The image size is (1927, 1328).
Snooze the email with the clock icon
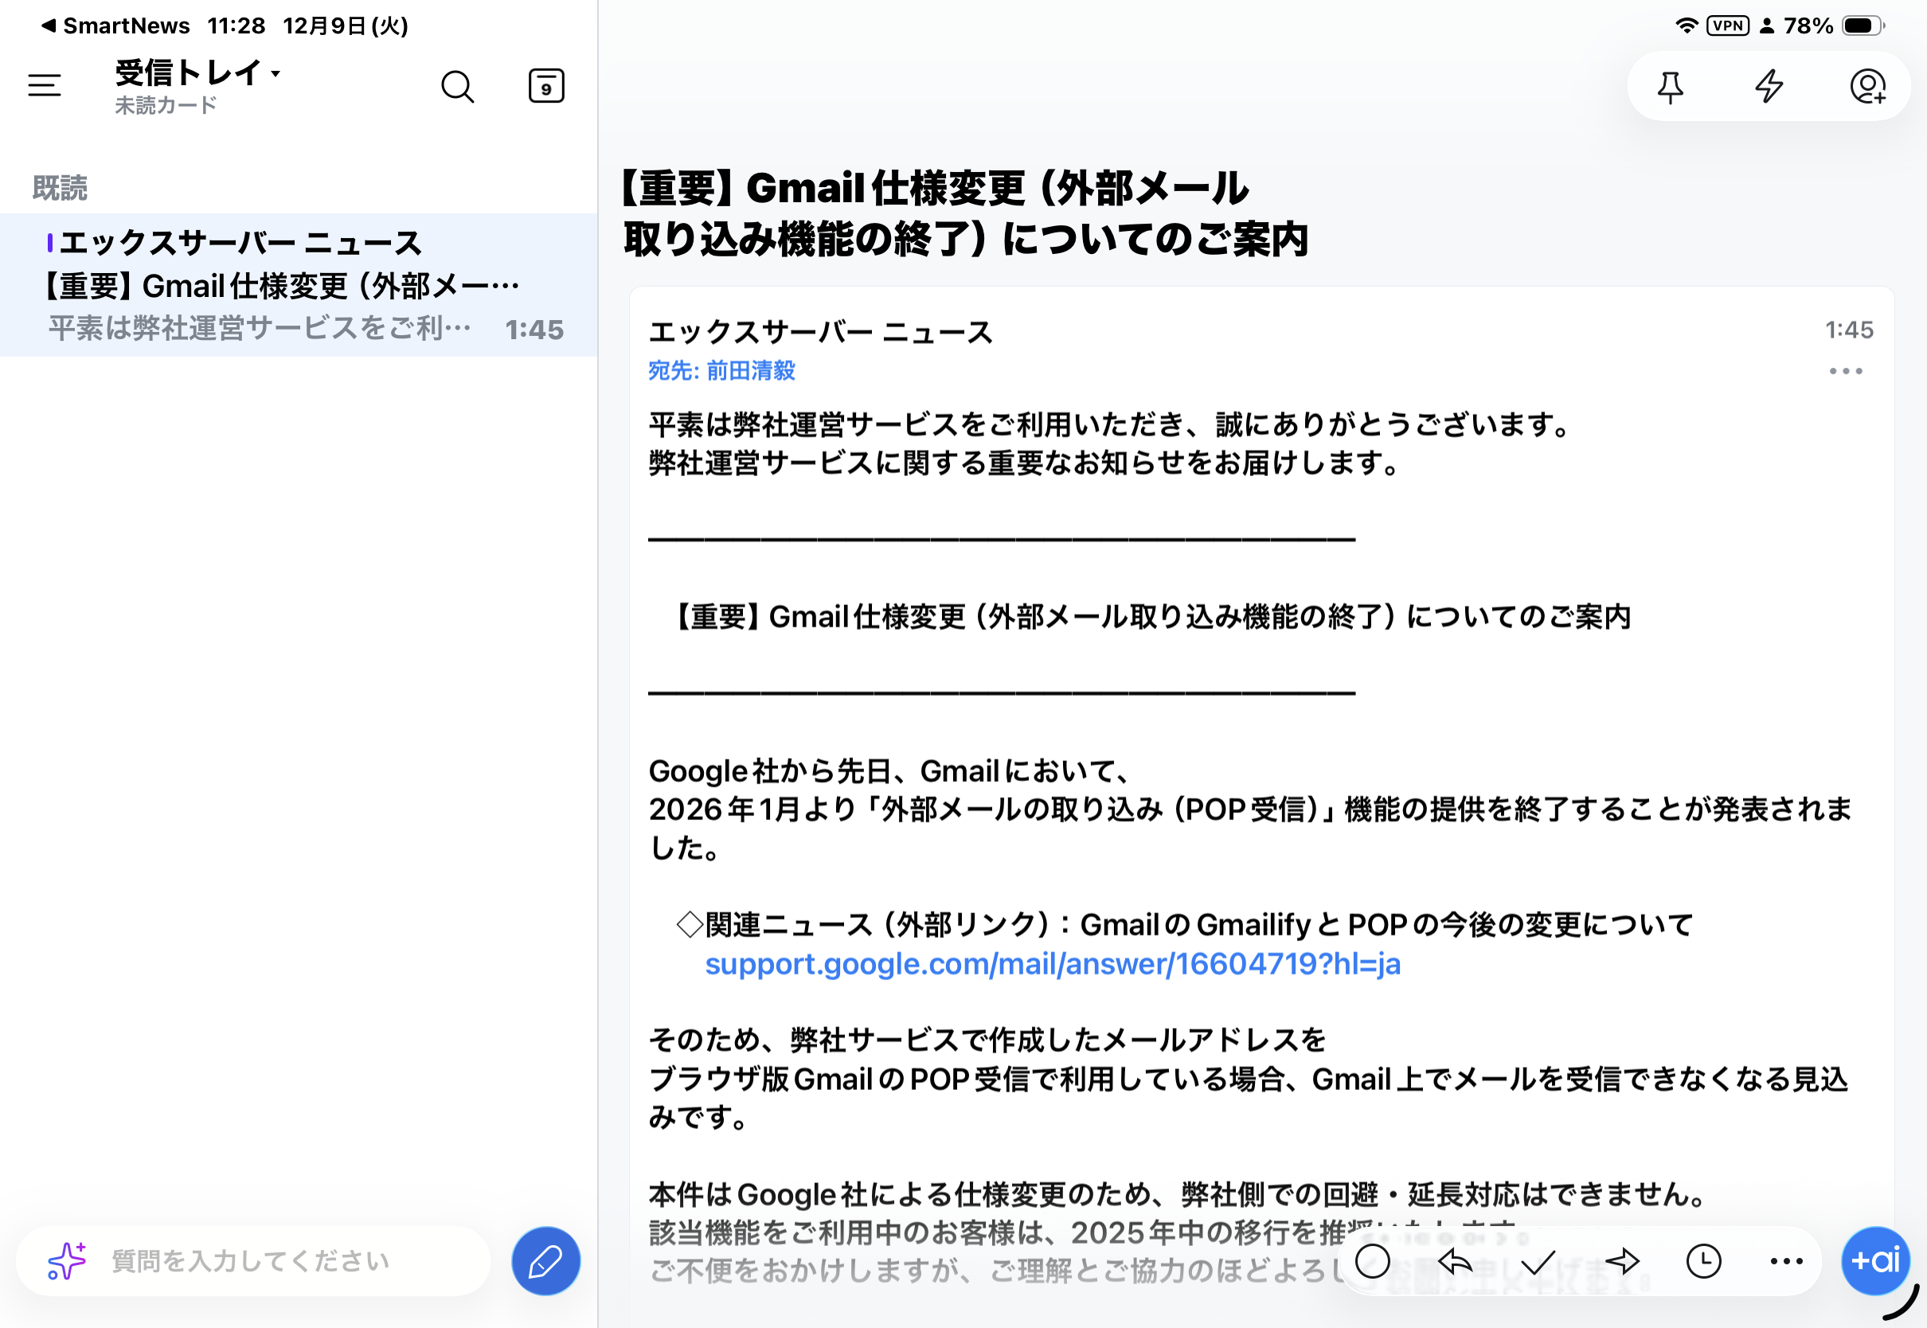pos(1703,1261)
